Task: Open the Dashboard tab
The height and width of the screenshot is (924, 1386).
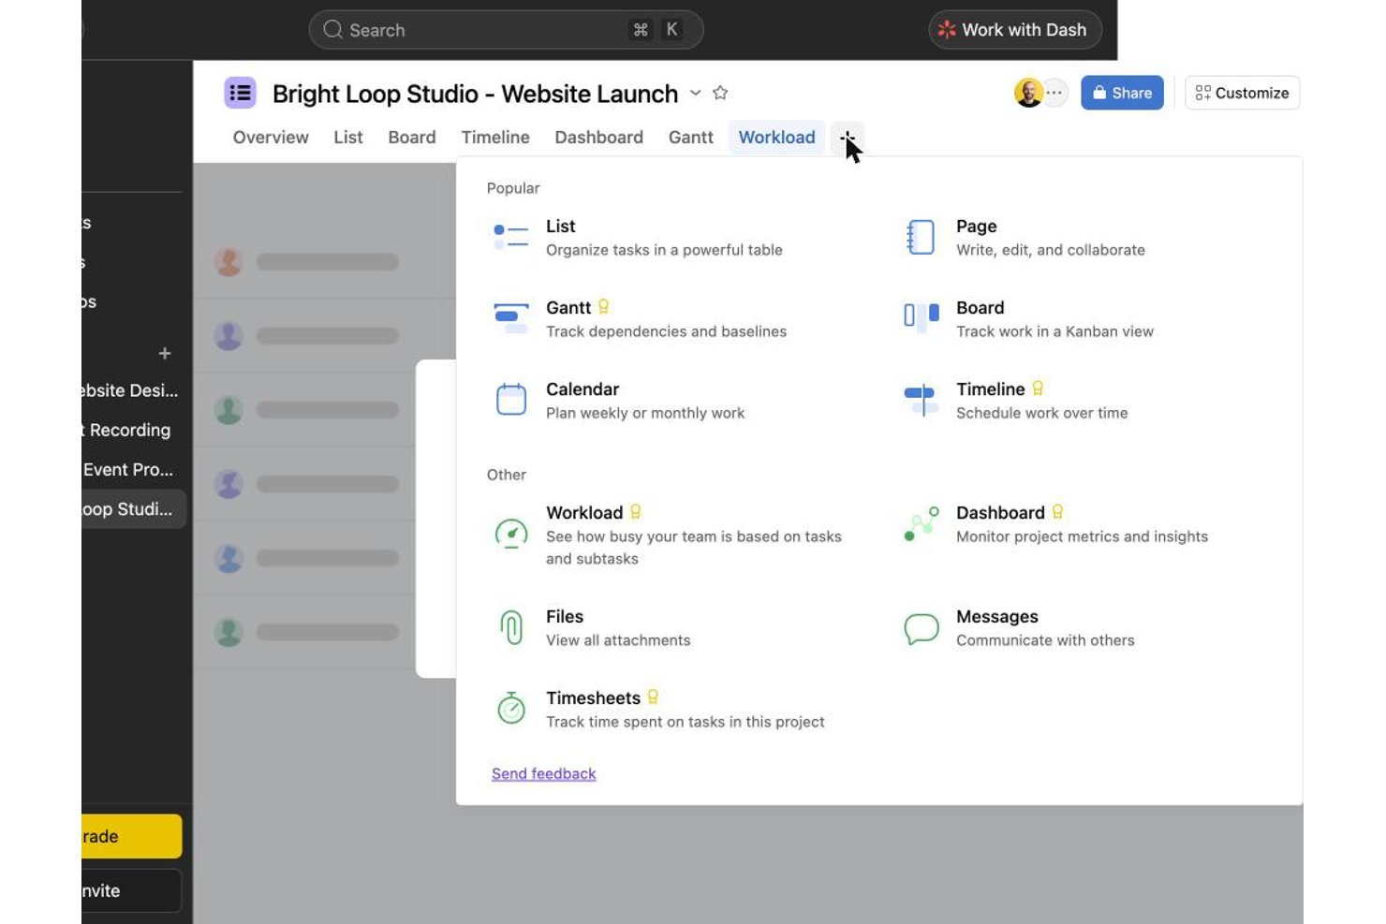Action: [598, 138]
